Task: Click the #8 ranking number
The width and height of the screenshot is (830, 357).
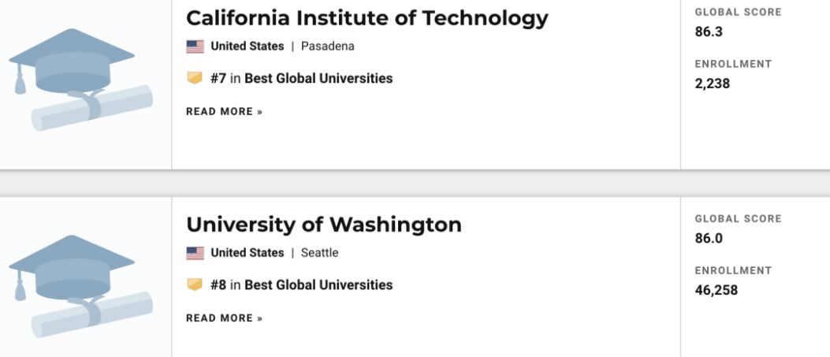Action: tap(218, 285)
